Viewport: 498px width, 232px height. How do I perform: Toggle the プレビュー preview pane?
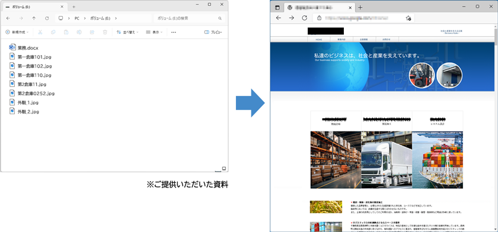tap(213, 32)
